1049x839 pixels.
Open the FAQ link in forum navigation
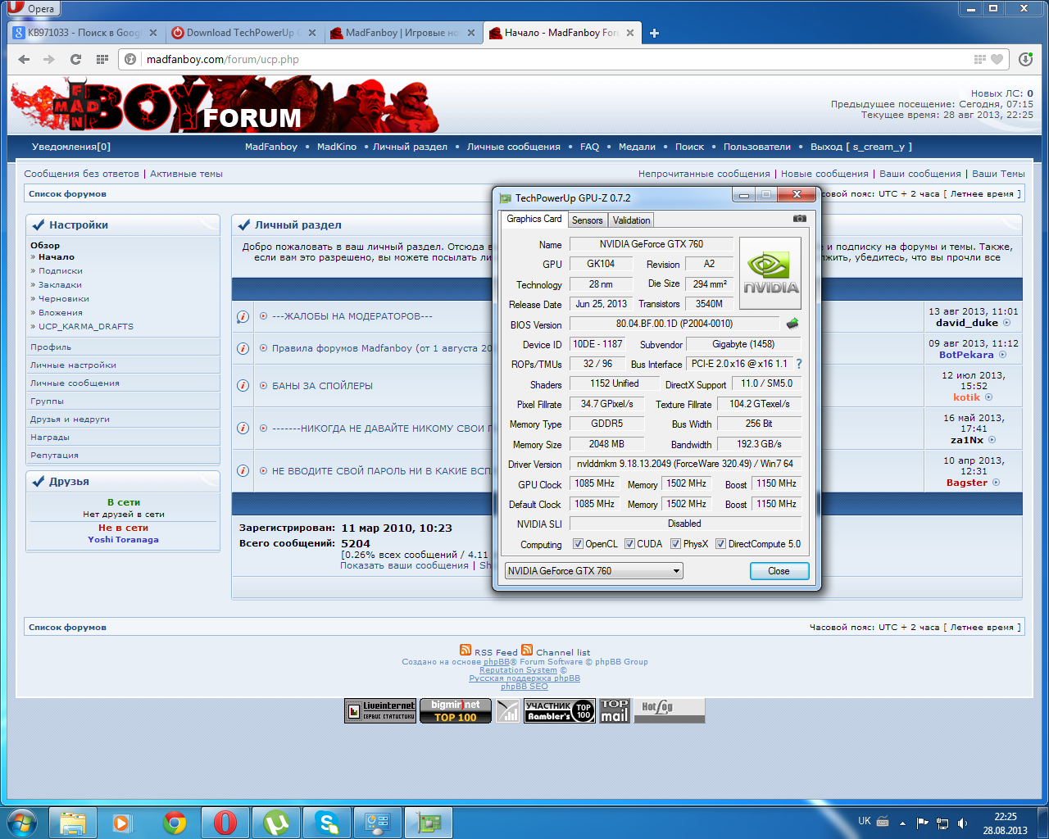coord(589,147)
